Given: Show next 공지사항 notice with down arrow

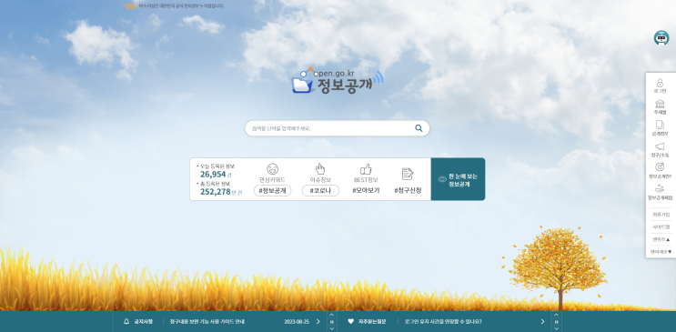Looking at the screenshot, I should pos(331,328).
